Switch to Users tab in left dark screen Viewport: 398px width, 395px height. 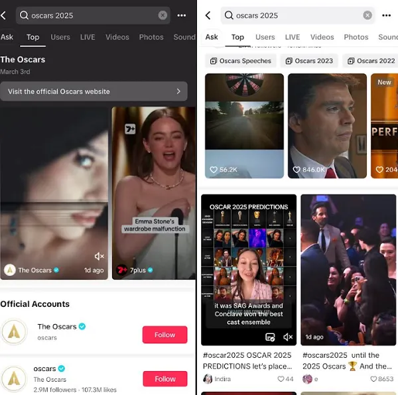[x=60, y=37]
